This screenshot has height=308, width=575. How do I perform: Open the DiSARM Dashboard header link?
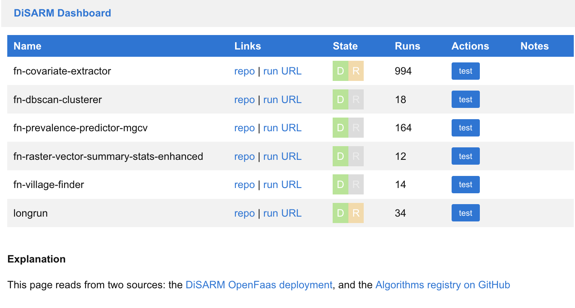[62, 13]
